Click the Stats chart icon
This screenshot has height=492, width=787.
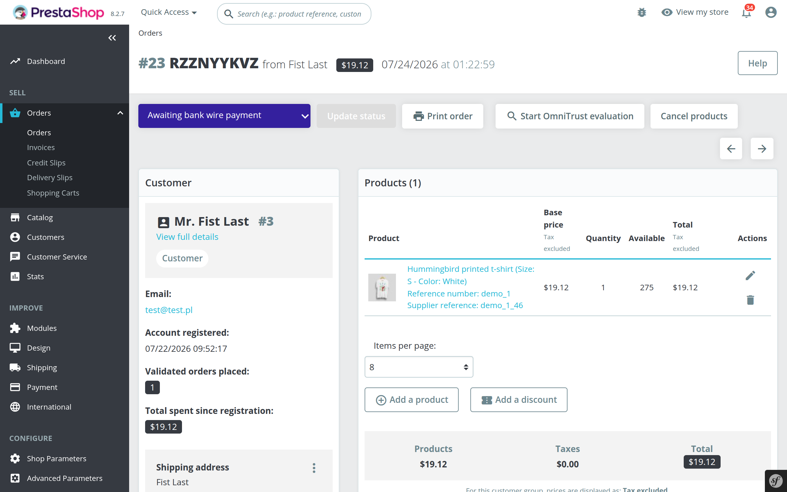point(15,276)
